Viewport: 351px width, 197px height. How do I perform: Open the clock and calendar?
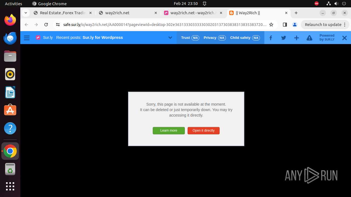click(x=186, y=4)
